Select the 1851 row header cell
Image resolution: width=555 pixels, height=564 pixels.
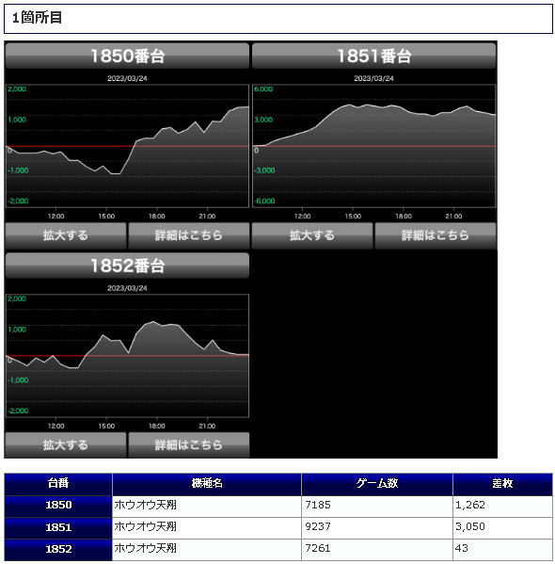(58, 527)
